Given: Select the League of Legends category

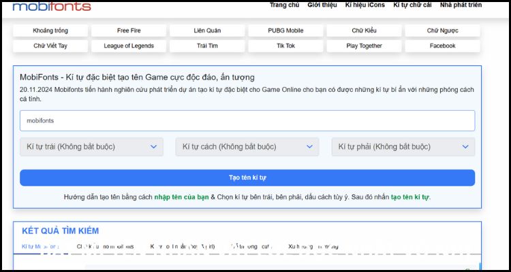Looking at the screenshot, I should click(x=129, y=46).
